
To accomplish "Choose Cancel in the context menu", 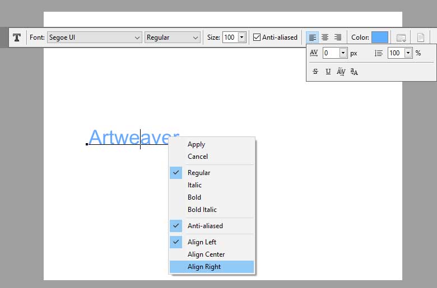I will click(212, 157).
